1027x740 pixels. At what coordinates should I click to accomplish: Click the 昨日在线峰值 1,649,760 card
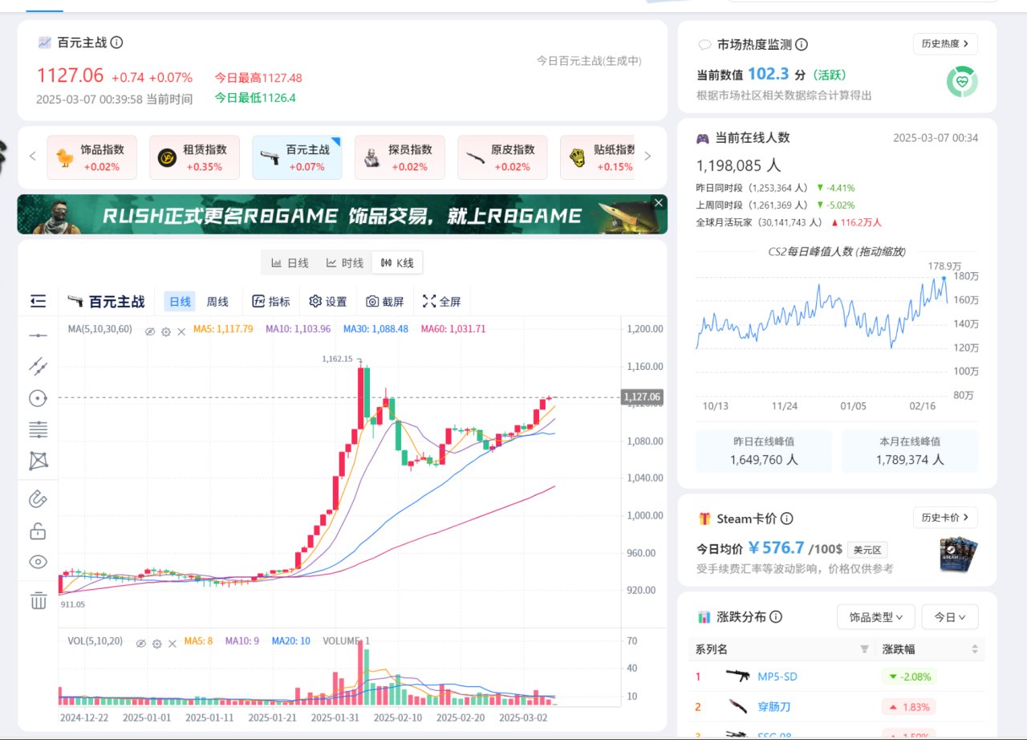(765, 451)
